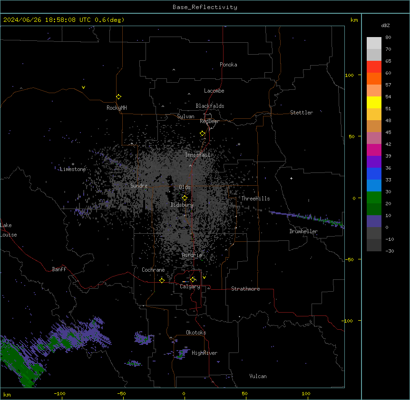410x400 pixels.
Task: Select the Airdrie city label
Action: click(192, 255)
